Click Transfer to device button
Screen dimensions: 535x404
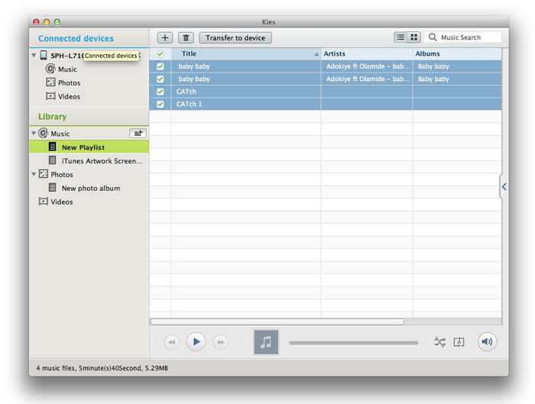tap(235, 37)
